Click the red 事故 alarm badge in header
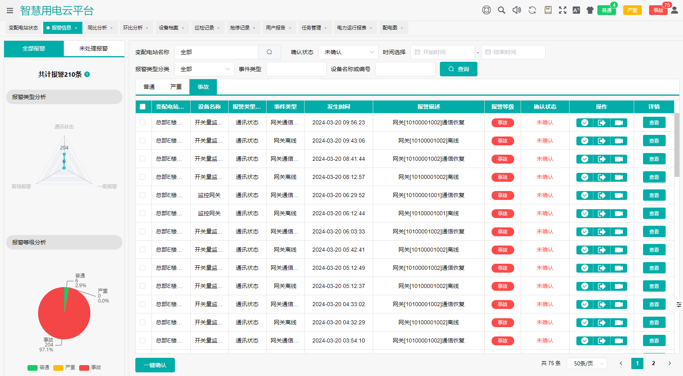The height and width of the screenshot is (376, 683). 658,10
